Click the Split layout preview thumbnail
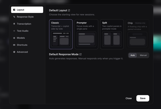This screenshot has width=161, height=109. pos(112,39)
